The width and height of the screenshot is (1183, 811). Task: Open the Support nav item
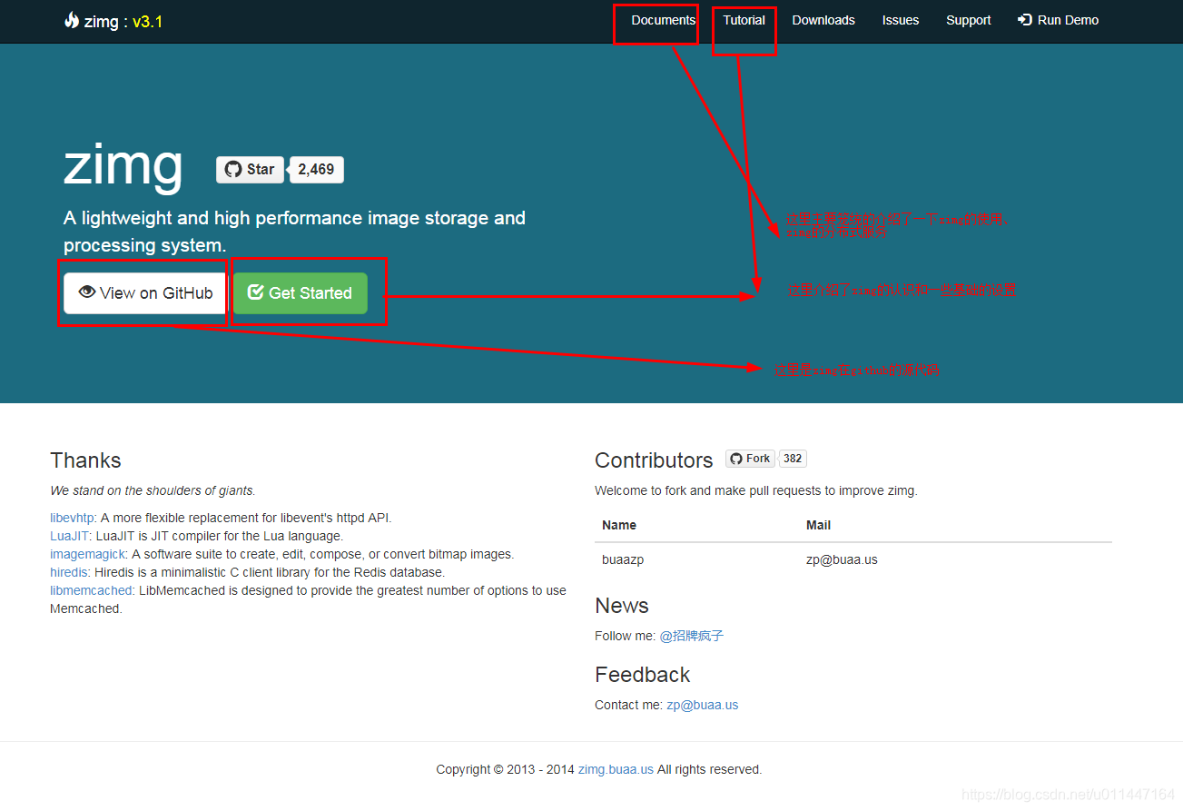click(969, 20)
